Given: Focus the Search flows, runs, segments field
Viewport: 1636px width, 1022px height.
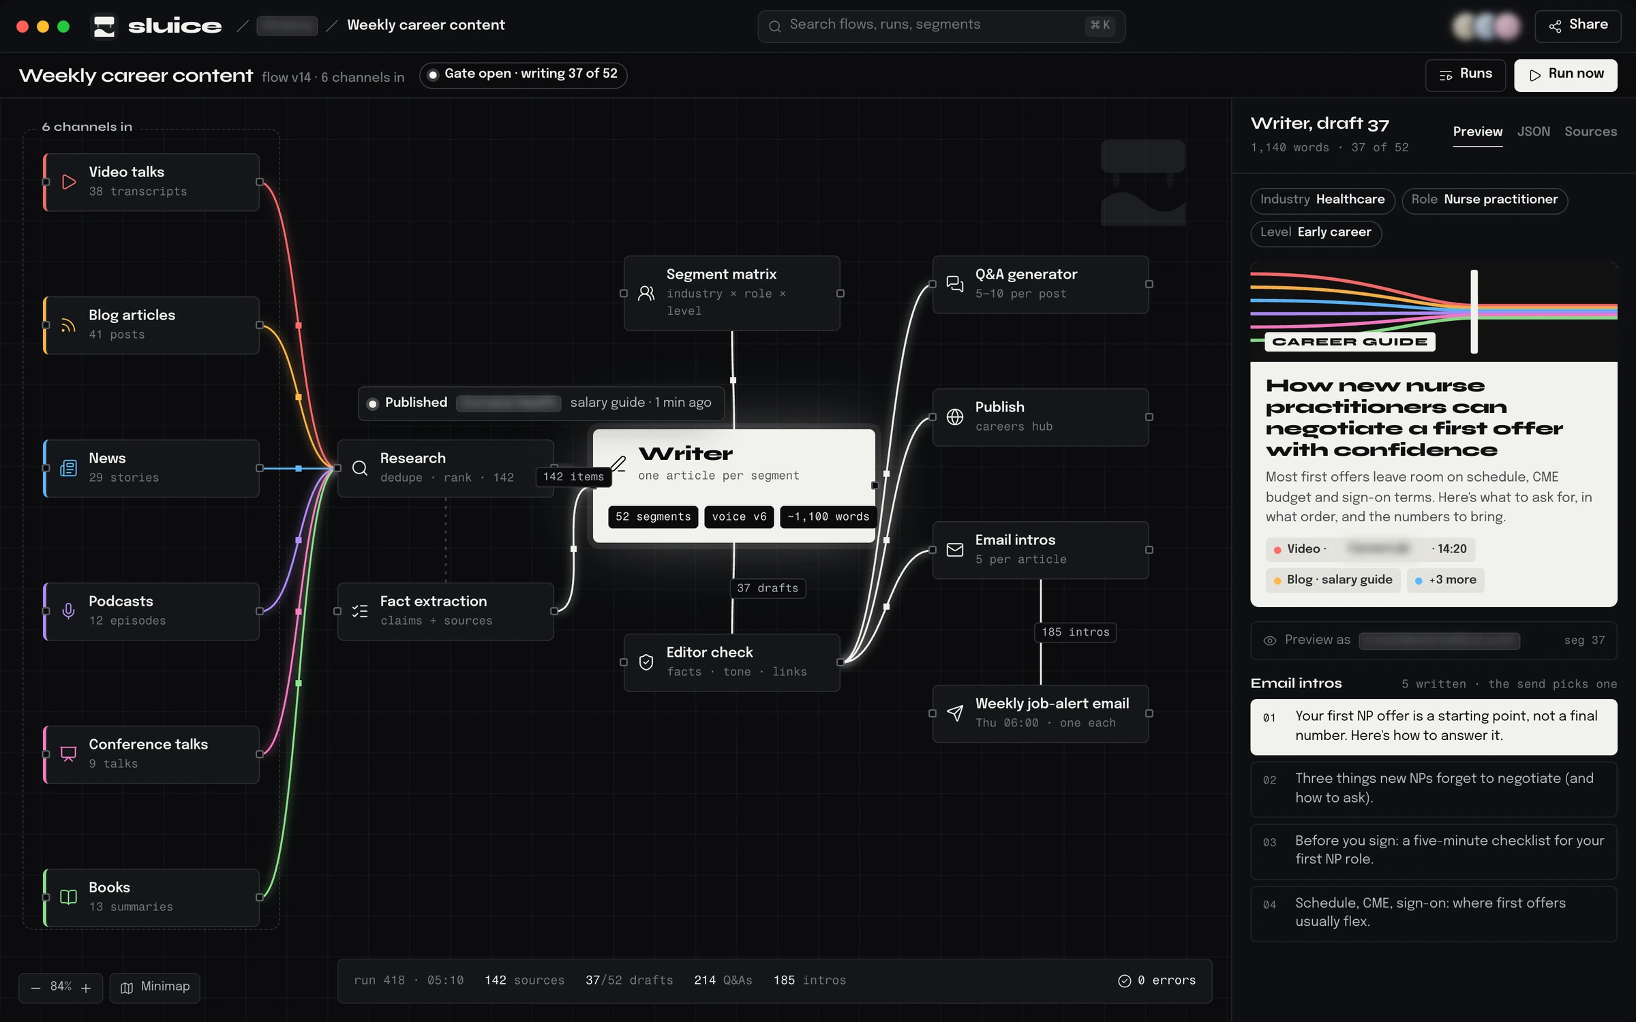Looking at the screenshot, I should [941, 26].
